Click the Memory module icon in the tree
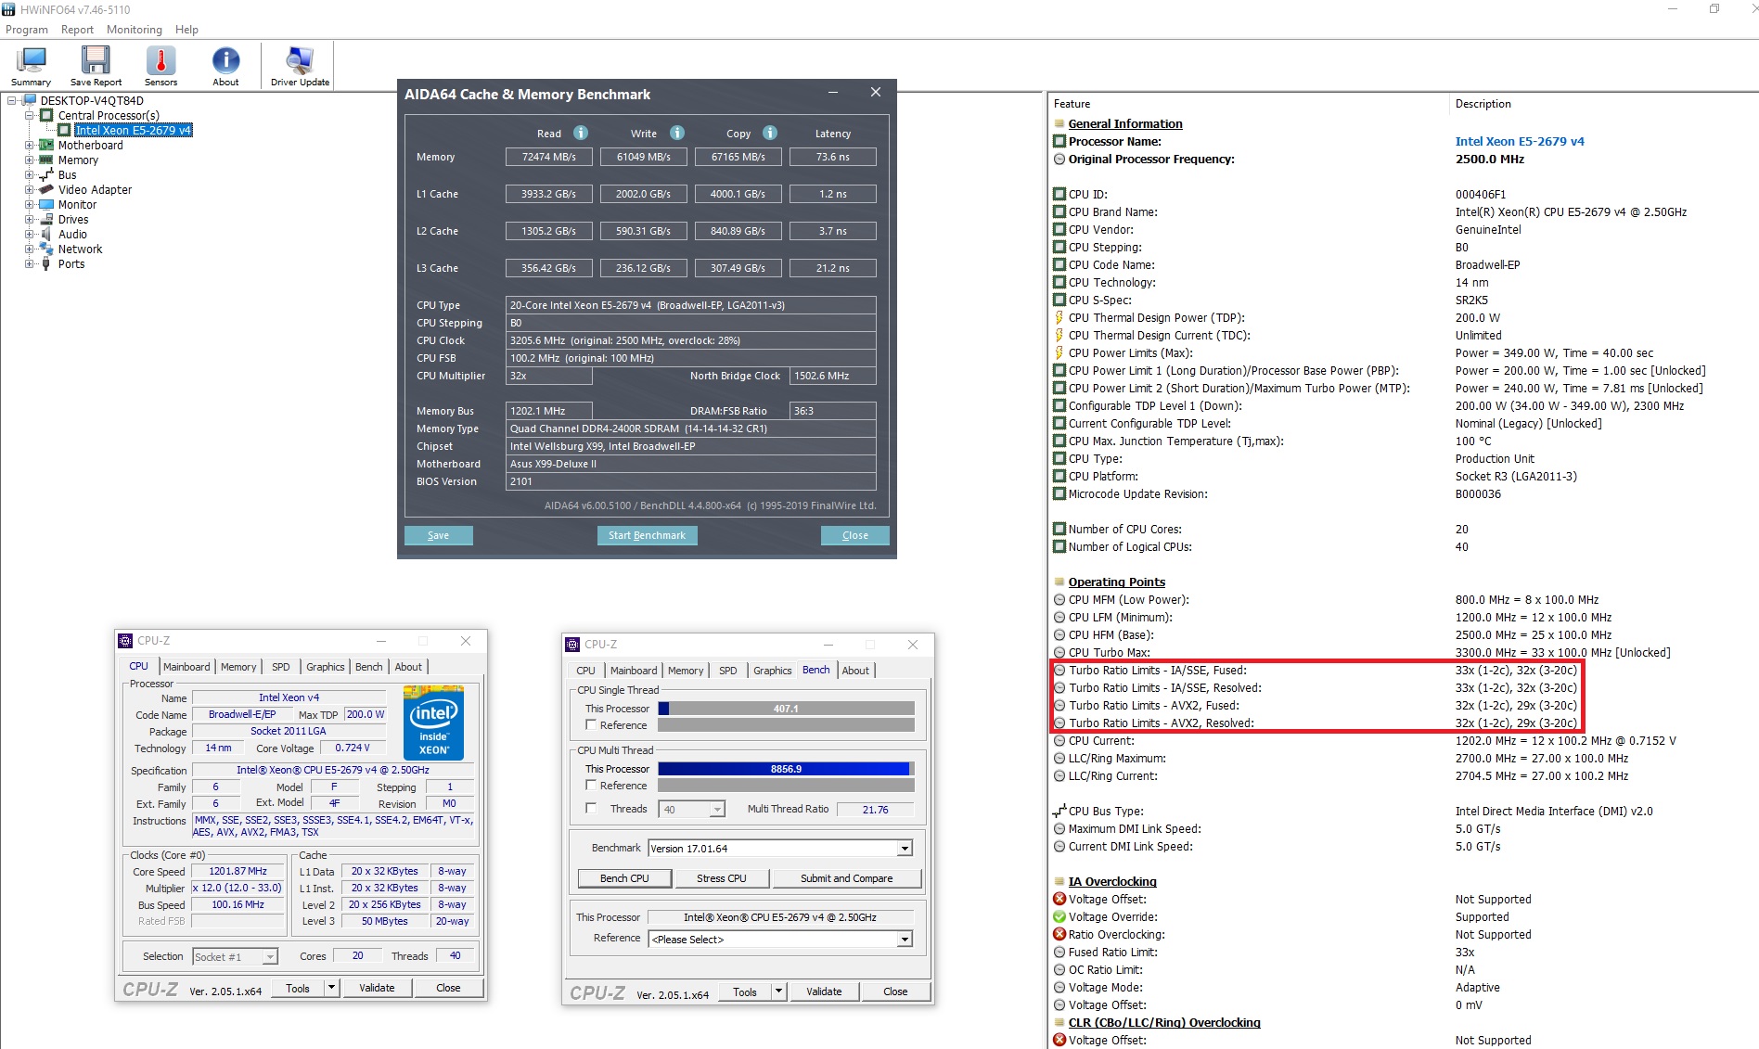1759x1049 pixels. 46,160
